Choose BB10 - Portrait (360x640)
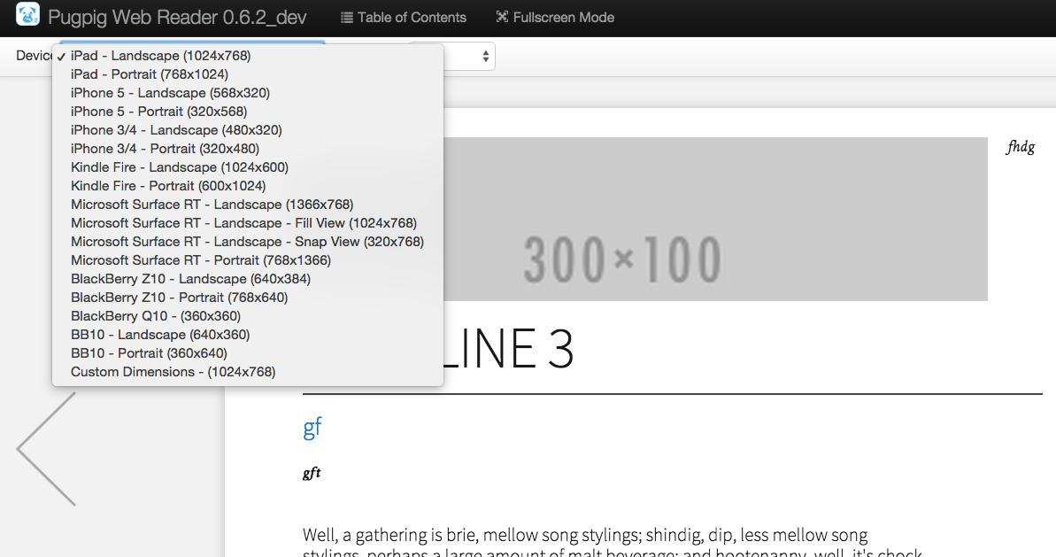The image size is (1056, 557). [x=247, y=353]
